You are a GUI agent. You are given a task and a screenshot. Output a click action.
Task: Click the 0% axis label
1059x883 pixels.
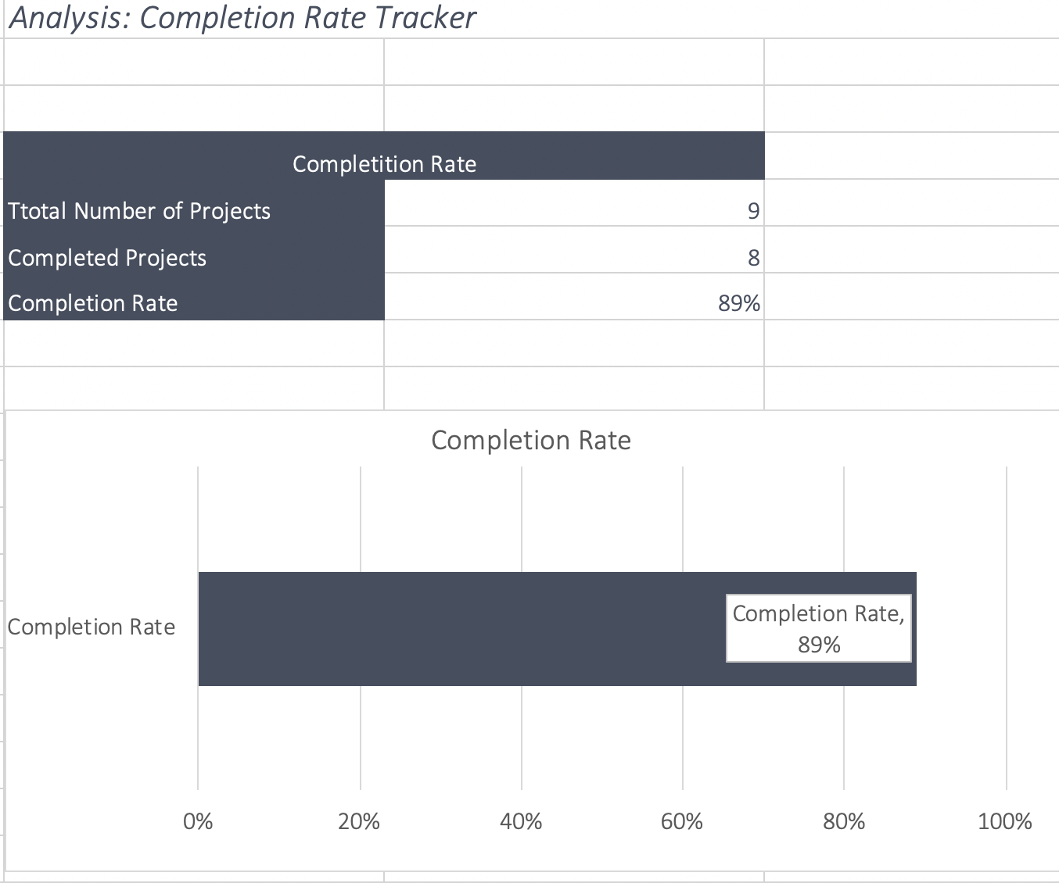point(198,821)
